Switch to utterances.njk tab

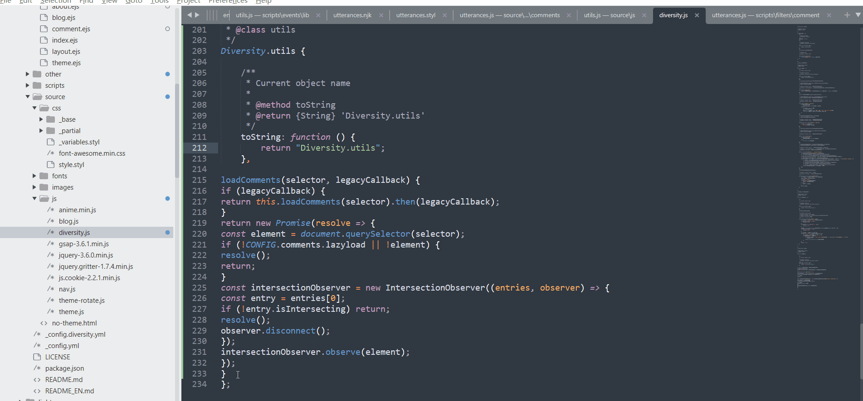coord(352,15)
